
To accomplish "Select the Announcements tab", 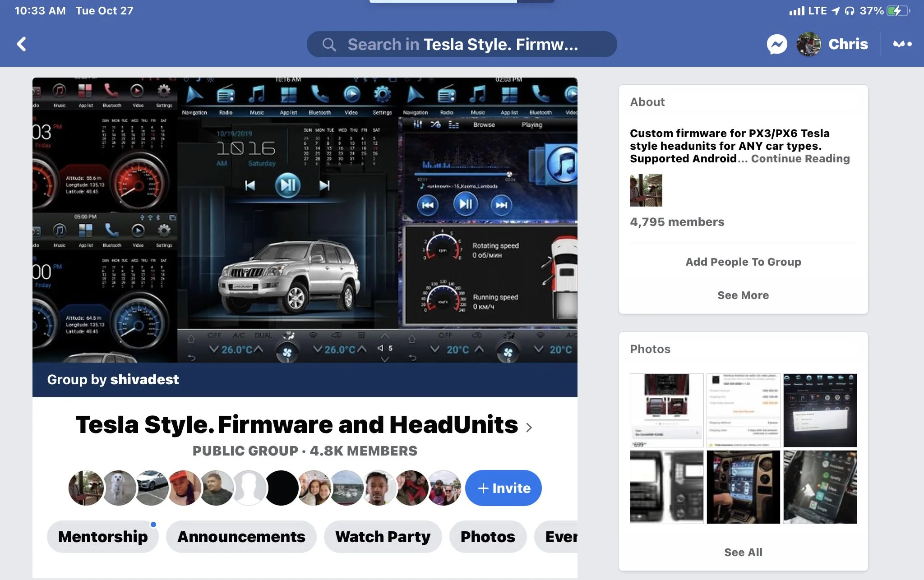I will coord(241,537).
